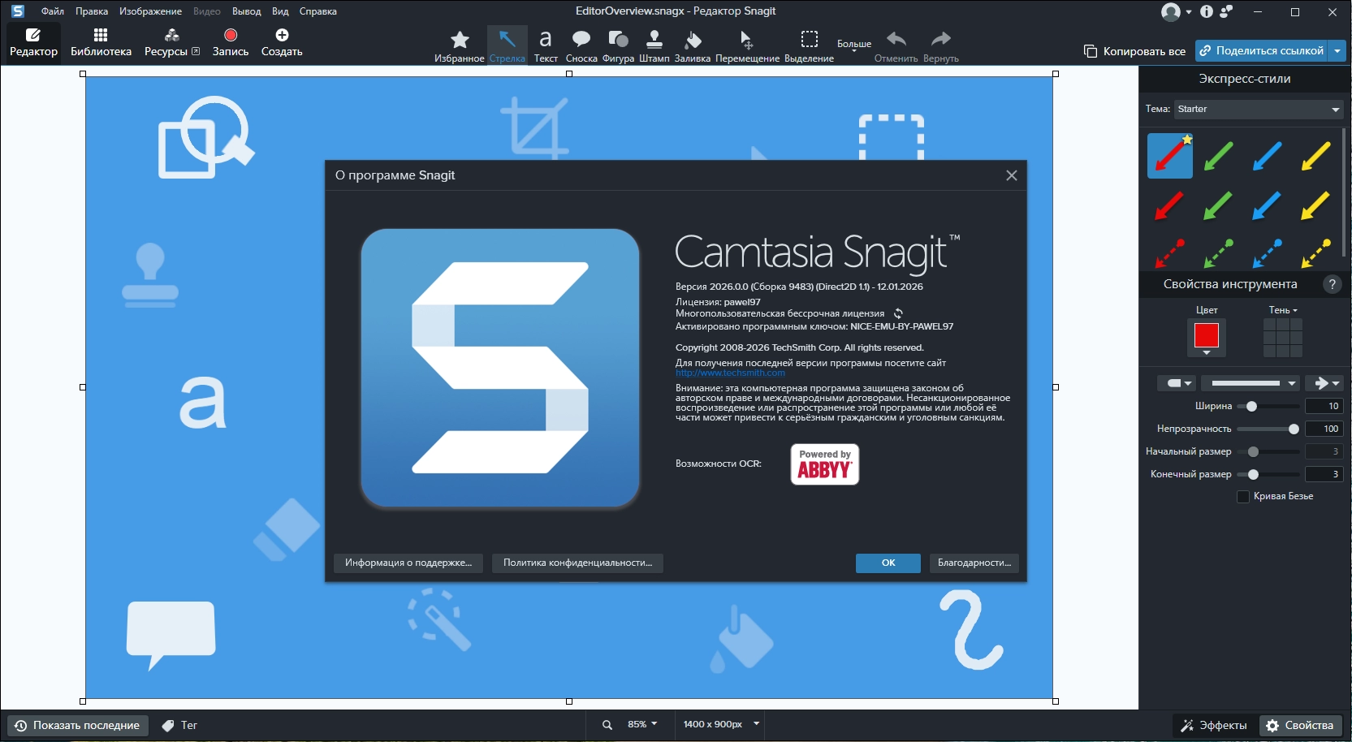
Task: Select the Stamp (Штамп) tool
Action: pyautogui.click(x=654, y=45)
